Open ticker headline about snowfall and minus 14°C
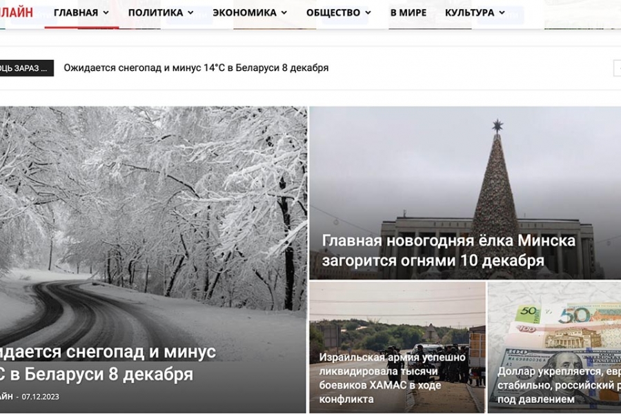 (x=196, y=68)
